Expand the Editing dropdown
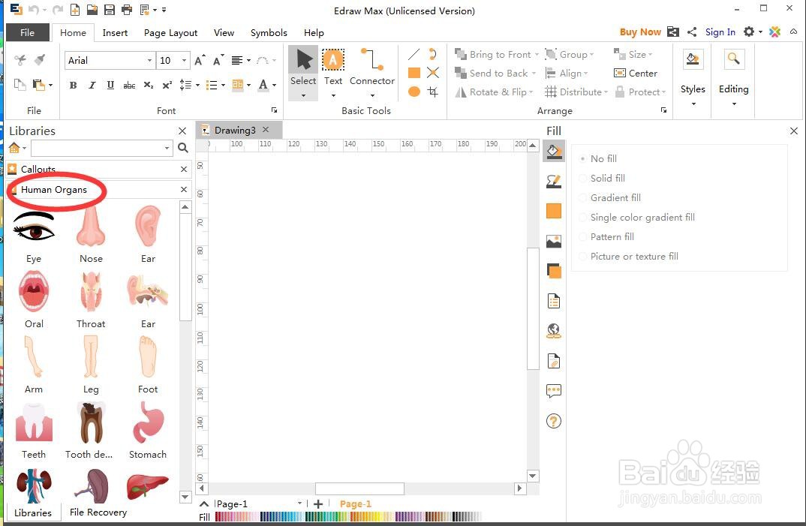The width and height of the screenshot is (806, 526). pos(734,104)
